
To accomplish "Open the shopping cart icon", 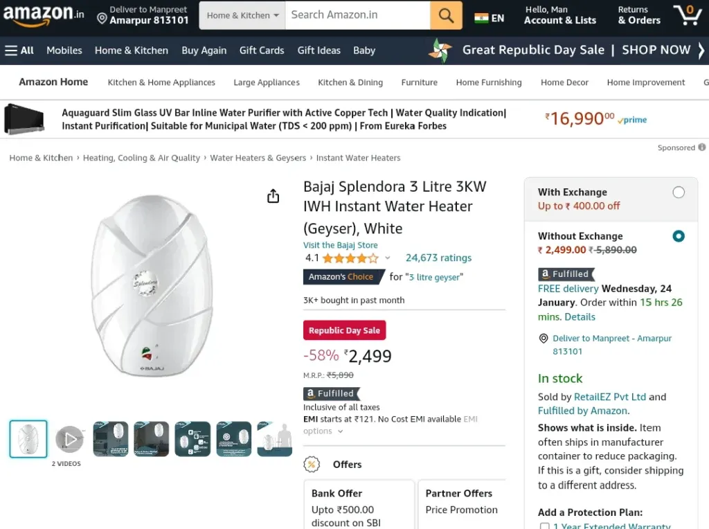I will tap(688, 15).
